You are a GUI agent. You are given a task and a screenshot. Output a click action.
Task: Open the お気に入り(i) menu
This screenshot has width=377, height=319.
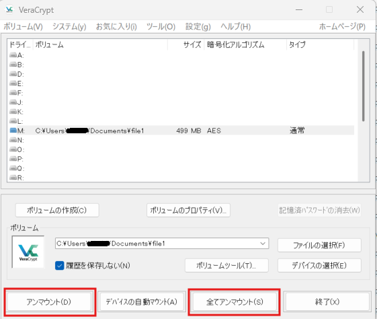point(116,26)
